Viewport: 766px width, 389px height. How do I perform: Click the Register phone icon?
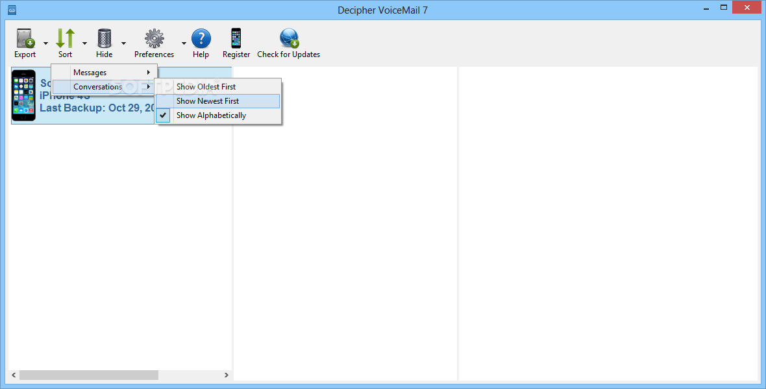pyautogui.click(x=236, y=38)
